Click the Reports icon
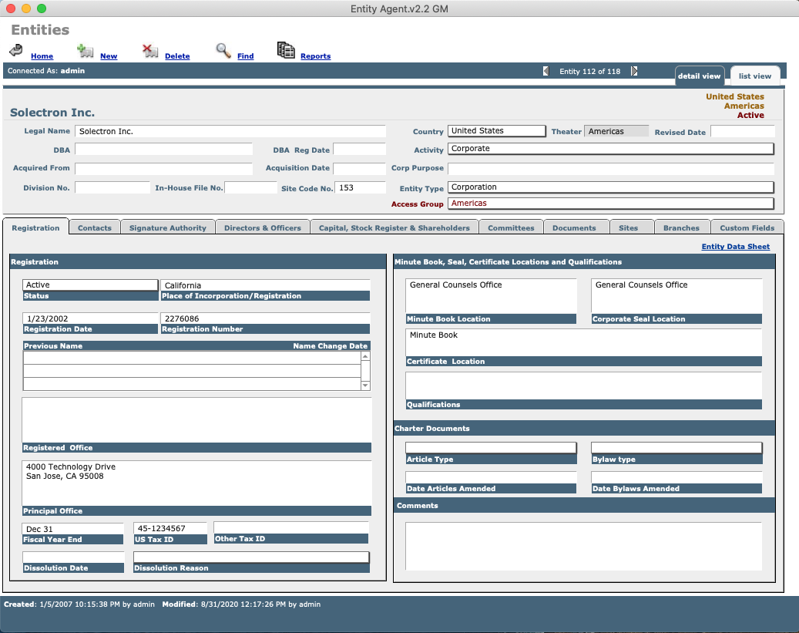The height and width of the screenshot is (633, 799). pos(286,51)
